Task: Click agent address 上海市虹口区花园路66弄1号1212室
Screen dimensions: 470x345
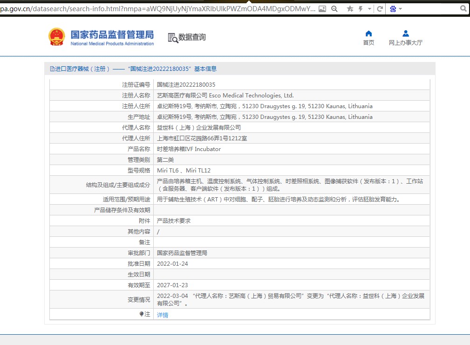Action: pyautogui.click(x=202, y=138)
